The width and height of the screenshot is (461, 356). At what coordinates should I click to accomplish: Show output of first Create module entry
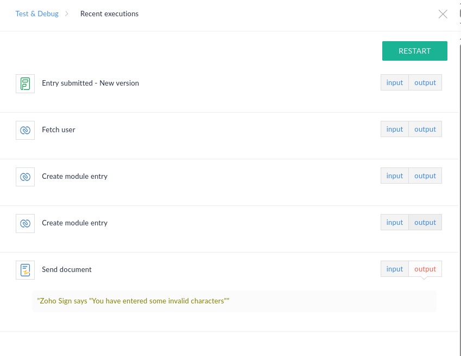pyautogui.click(x=425, y=175)
